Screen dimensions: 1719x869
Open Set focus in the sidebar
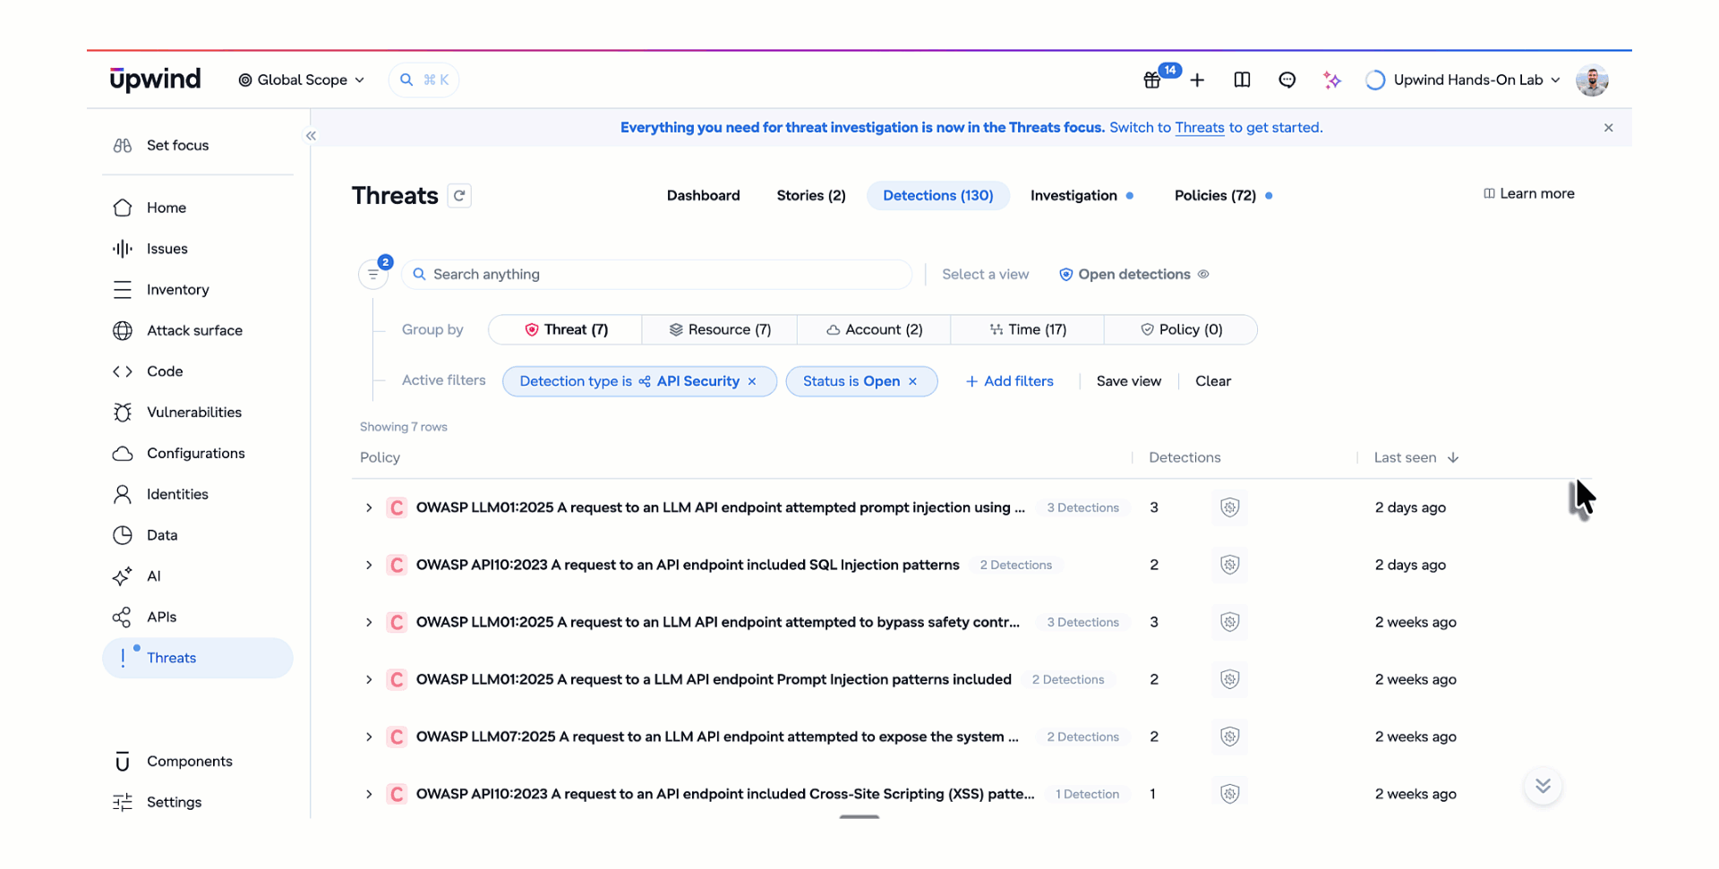197,145
